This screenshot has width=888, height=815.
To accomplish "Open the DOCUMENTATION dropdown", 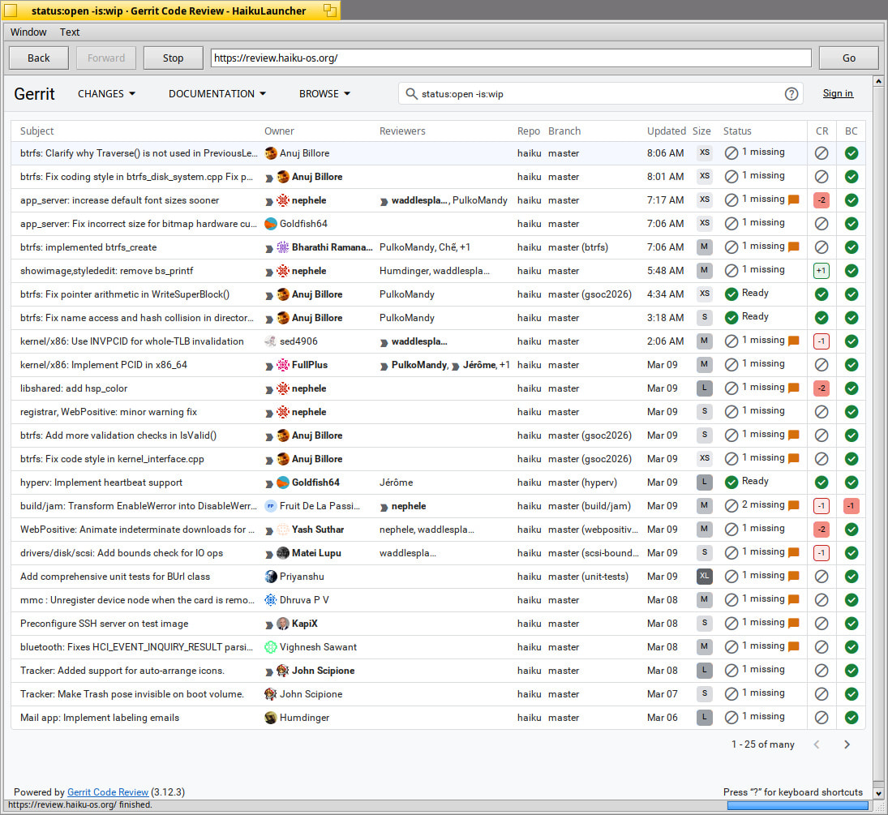I will (x=217, y=94).
